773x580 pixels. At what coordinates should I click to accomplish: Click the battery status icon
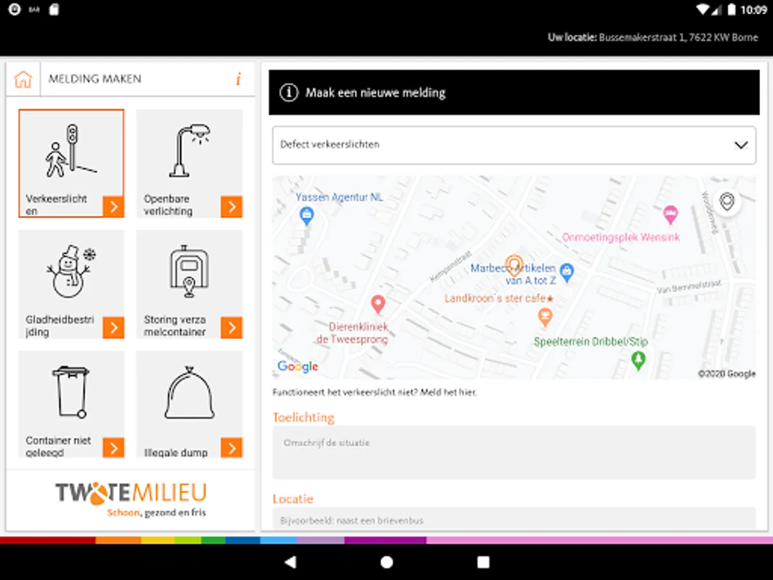731,10
